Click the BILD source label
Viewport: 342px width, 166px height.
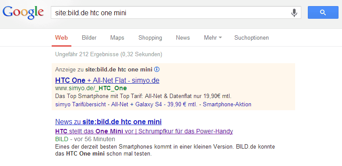pyautogui.click(x=62, y=139)
